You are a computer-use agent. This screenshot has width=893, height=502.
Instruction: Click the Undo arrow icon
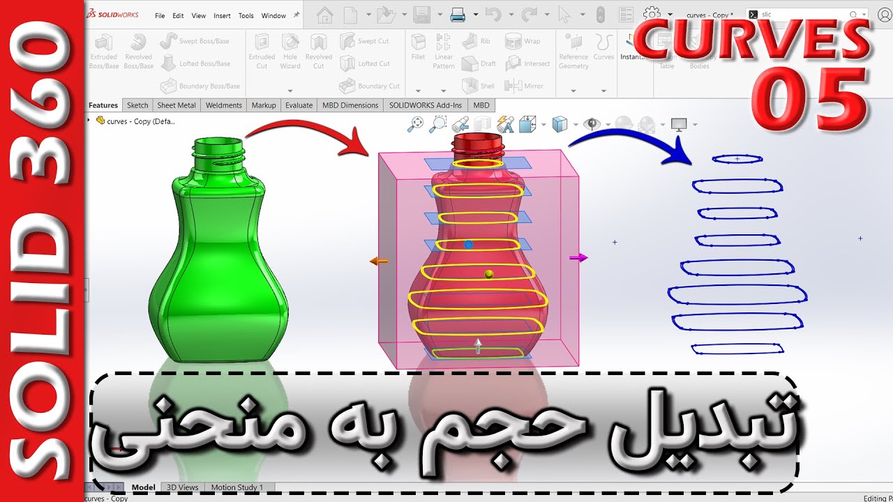pos(493,14)
